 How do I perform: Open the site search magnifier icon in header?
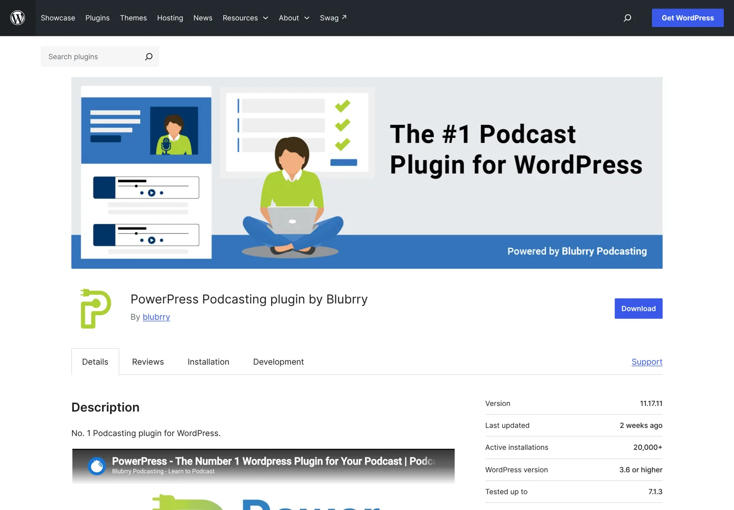pos(627,18)
